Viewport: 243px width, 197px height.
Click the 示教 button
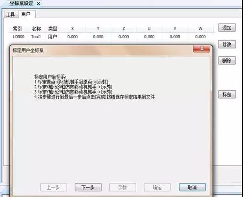[122, 187]
